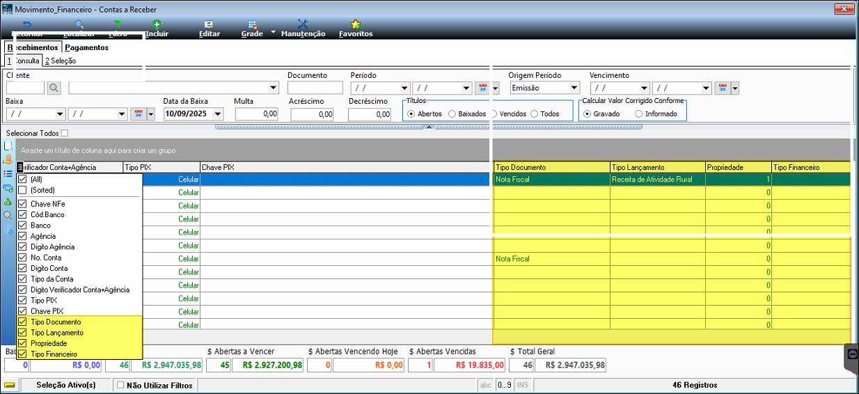Image resolution: width=859 pixels, height=394 pixels.
Task: Click the Receita de Atividade Rural cell
Action: coord(658,179)
